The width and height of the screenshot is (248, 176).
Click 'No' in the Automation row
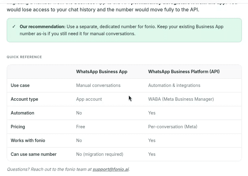coord(79,113)
